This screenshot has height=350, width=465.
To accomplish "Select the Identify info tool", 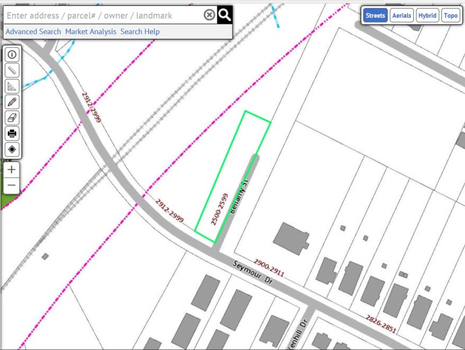I will (12, 55).
